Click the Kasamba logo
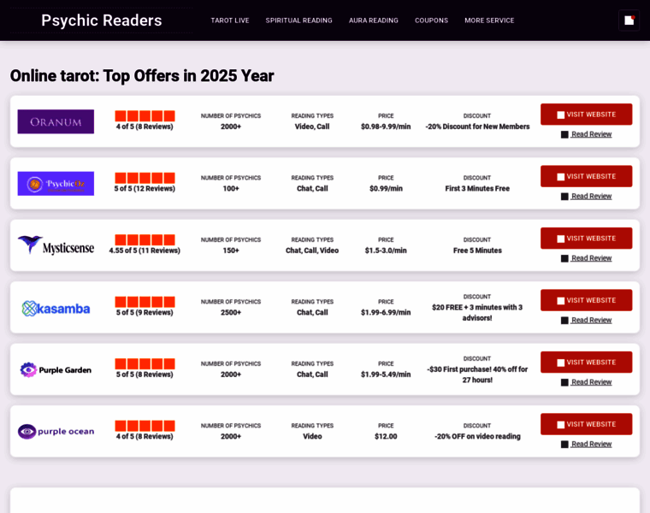Image resolution: width=650 pixels, height=513 pixels. [x=56, y=309]
